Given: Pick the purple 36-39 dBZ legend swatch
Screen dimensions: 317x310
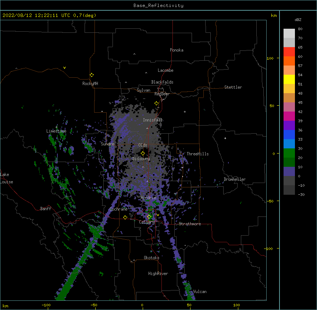Looking at the screenshot, I should point(289,126).
